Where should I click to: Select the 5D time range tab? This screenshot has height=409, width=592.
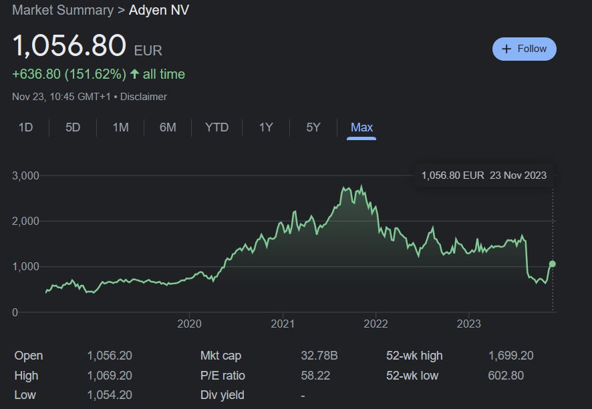coord(73,127)
